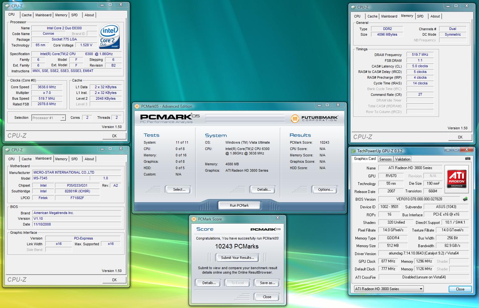Open Mainboard tab in Memory CPU-Z window
The image size is (479, 308).
389,16
